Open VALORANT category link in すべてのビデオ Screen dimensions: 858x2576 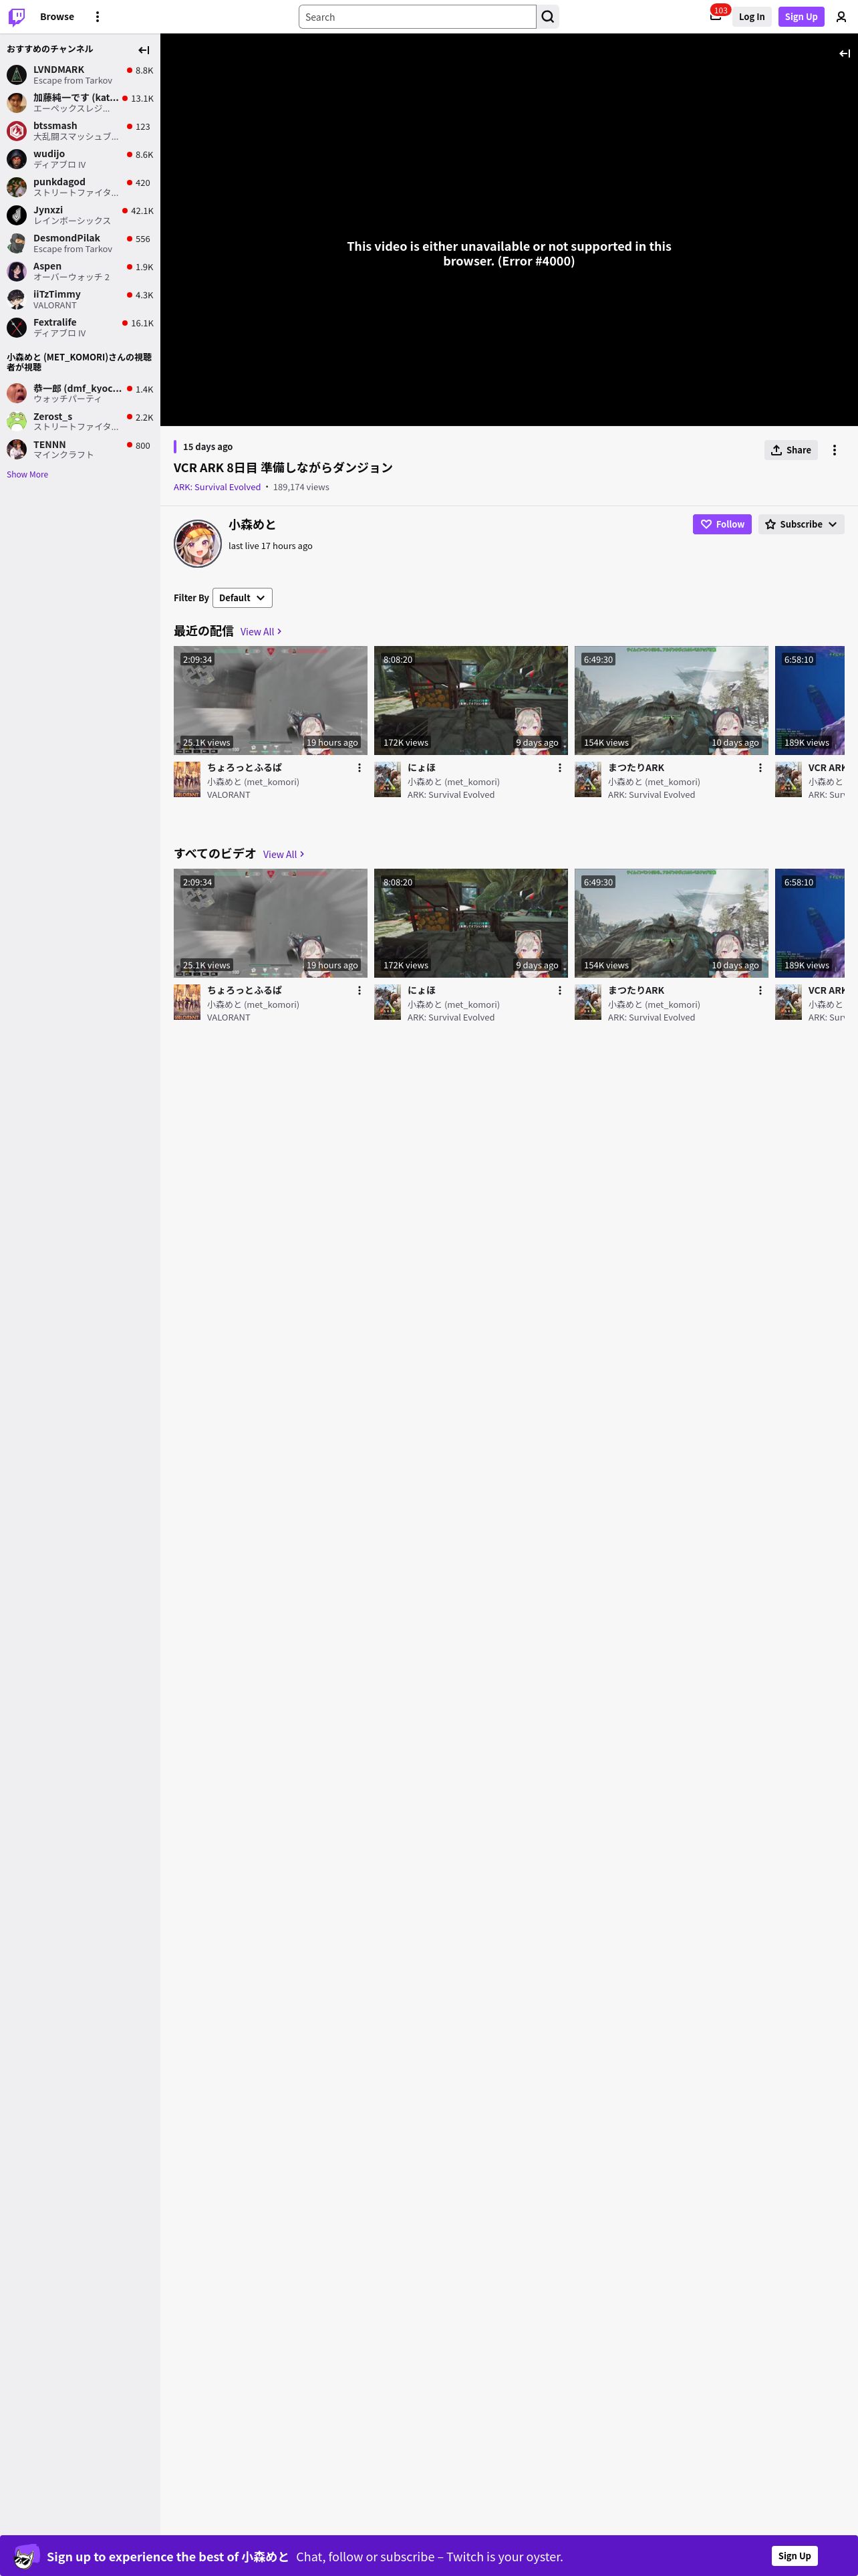click(x=229, y=1017)
